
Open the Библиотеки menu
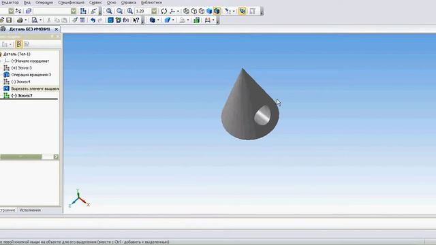coord(151,3)
